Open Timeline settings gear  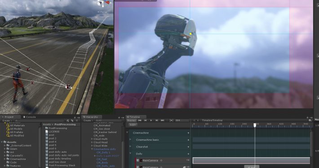pyautogui.click(x=310, y=121)
